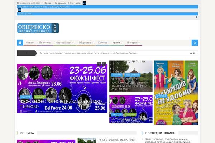The height and width of the screenshot is (143, 215).
Task: Click the Слушай он-лайн quality bar
Action: (x=107, y=6)
